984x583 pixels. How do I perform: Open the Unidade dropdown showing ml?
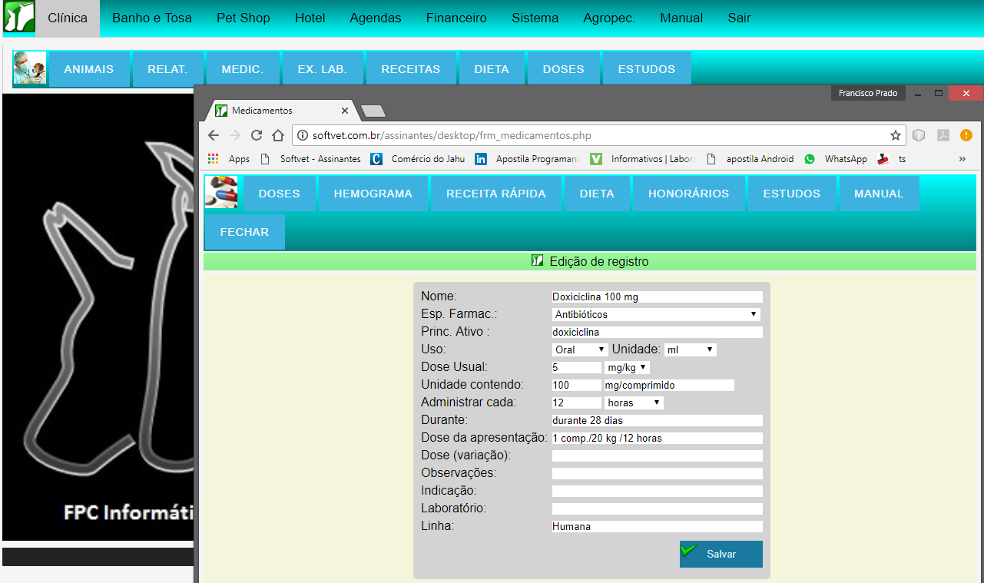(691, 349)
